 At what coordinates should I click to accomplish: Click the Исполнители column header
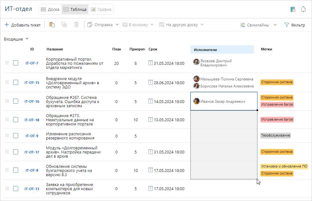(205, 49)
